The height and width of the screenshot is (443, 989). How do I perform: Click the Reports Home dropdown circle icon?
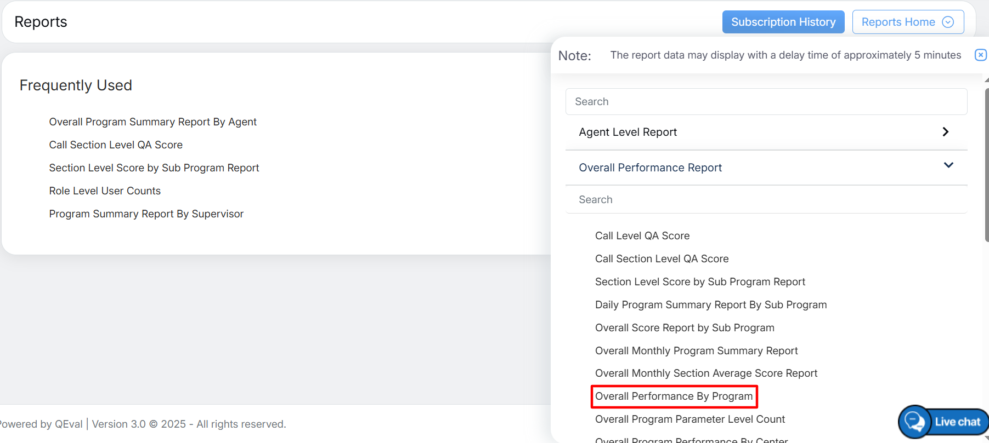[948, 22]
